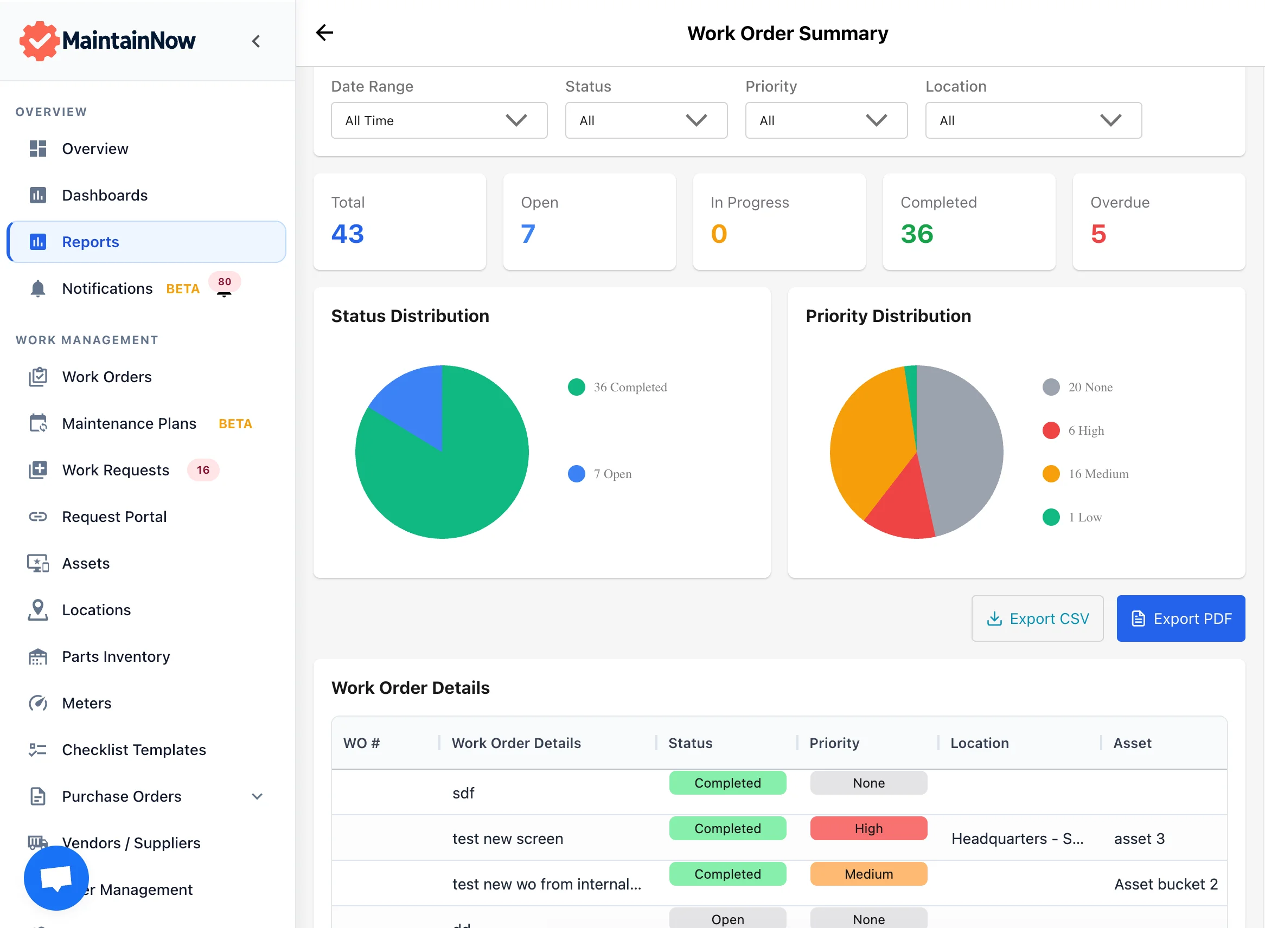This screenshot has height=928, width=1265.
Task: Open the Date Range dropdown
Action: coord(438,120)
